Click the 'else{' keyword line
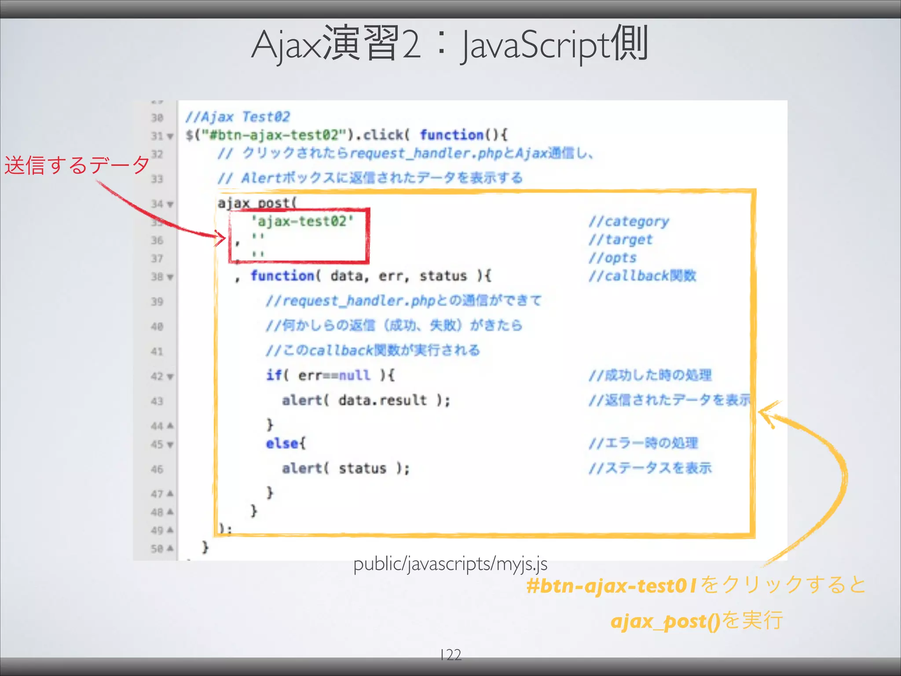 tap(286, 443)
